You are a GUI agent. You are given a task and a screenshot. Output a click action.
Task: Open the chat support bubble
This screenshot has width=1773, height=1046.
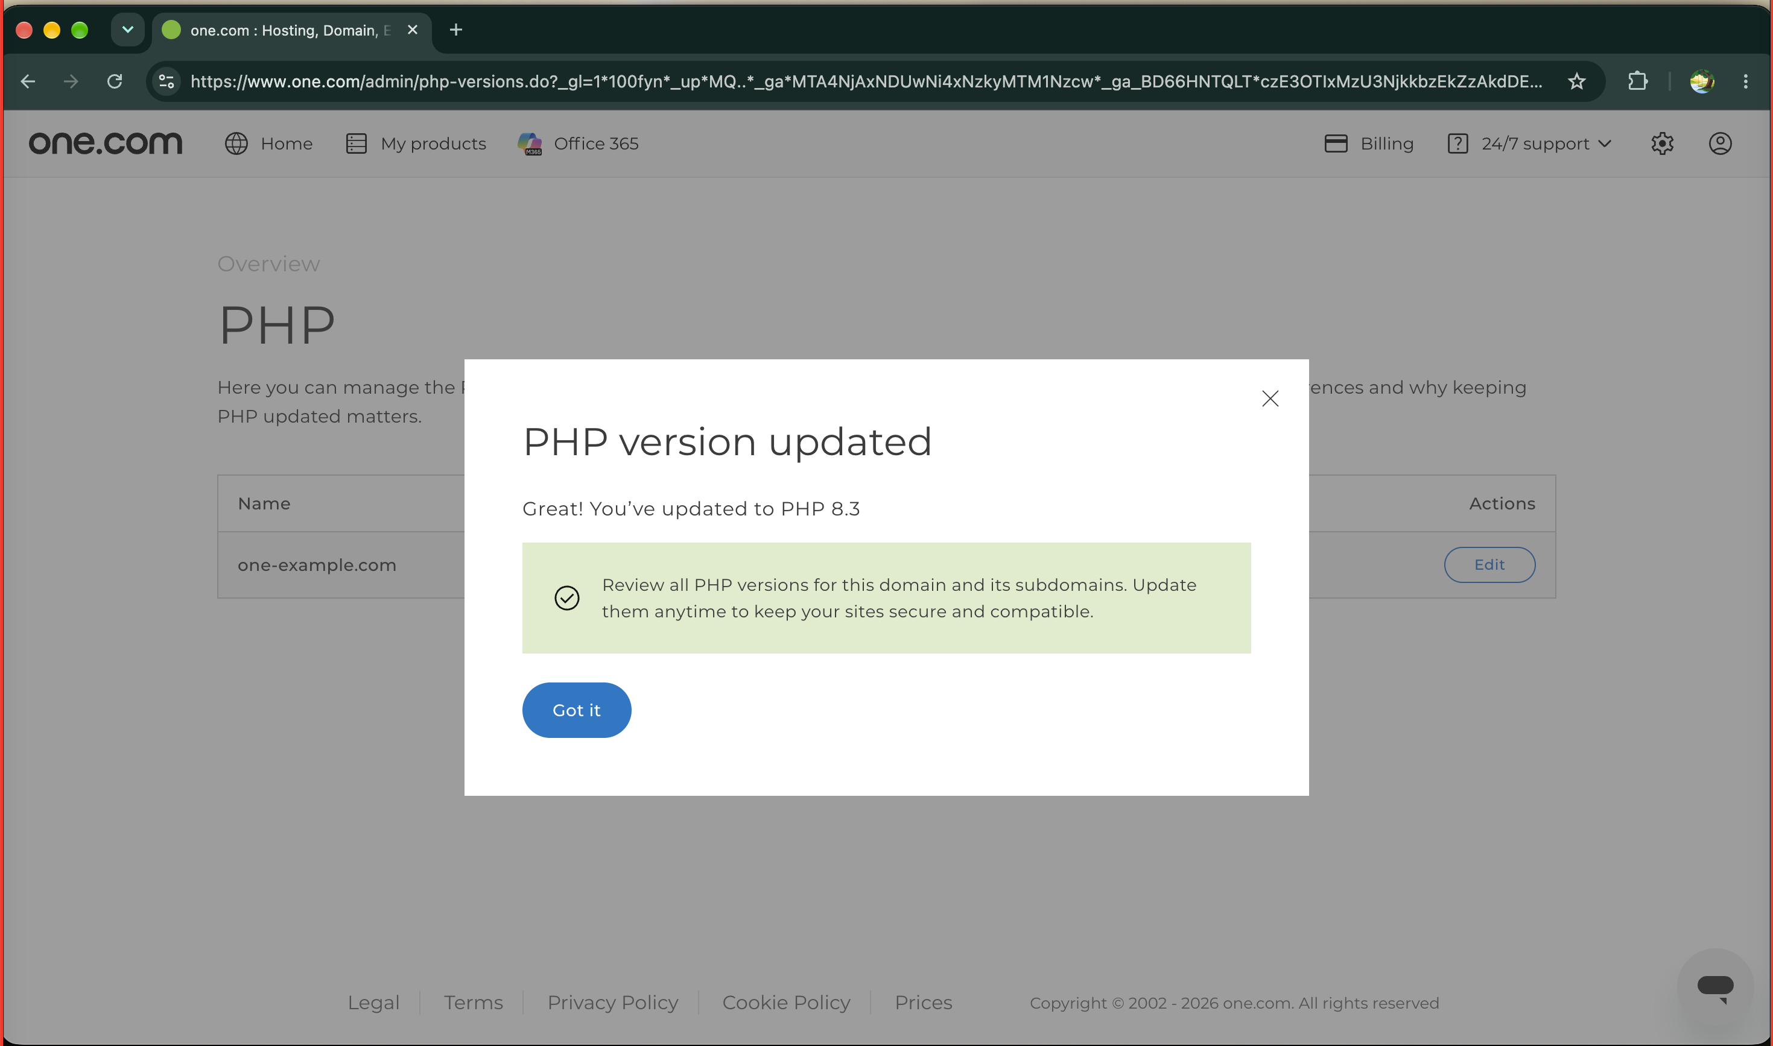pyautogui.click(x=1715, y=987)
